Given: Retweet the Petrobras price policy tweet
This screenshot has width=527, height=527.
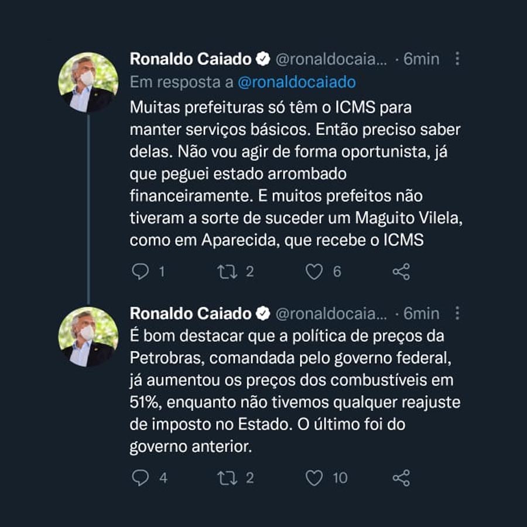Looking at the screenshot, I should pyautogui.click(x=227, y=478).
